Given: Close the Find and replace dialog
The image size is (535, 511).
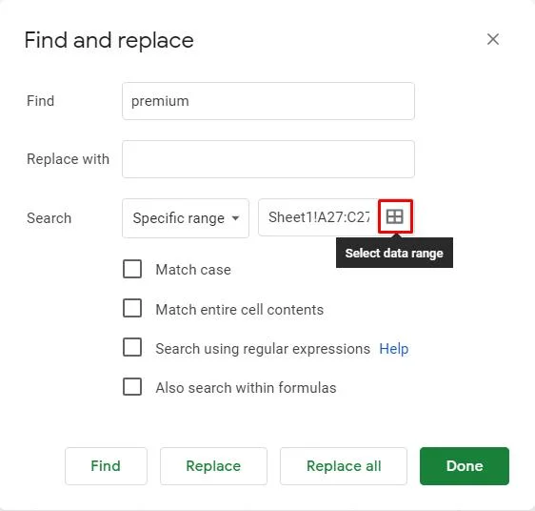Looking at the screenshot, I should 493,39.
